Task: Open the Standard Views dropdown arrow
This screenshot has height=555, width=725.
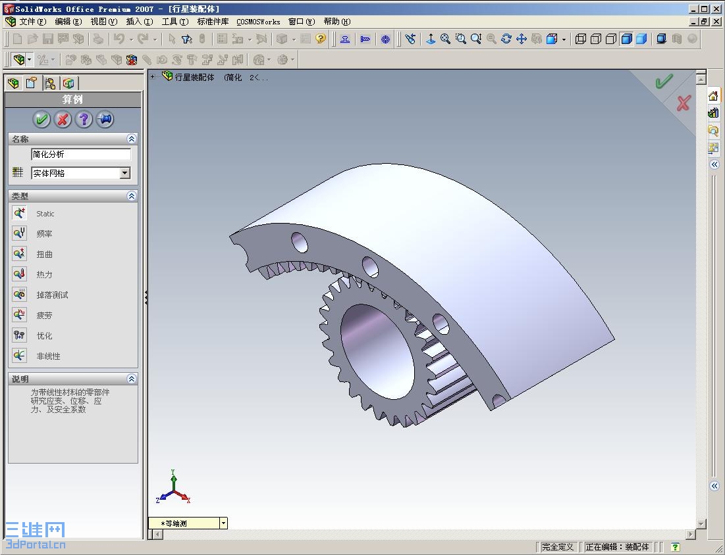Action: tap(564, 39)
